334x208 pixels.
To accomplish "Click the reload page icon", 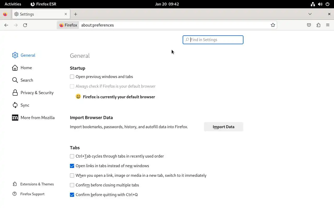I will point(25,25).
